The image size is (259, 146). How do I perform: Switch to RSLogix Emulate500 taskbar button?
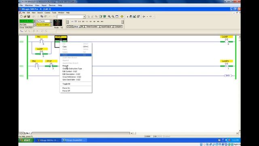click(x=74, y=140)
